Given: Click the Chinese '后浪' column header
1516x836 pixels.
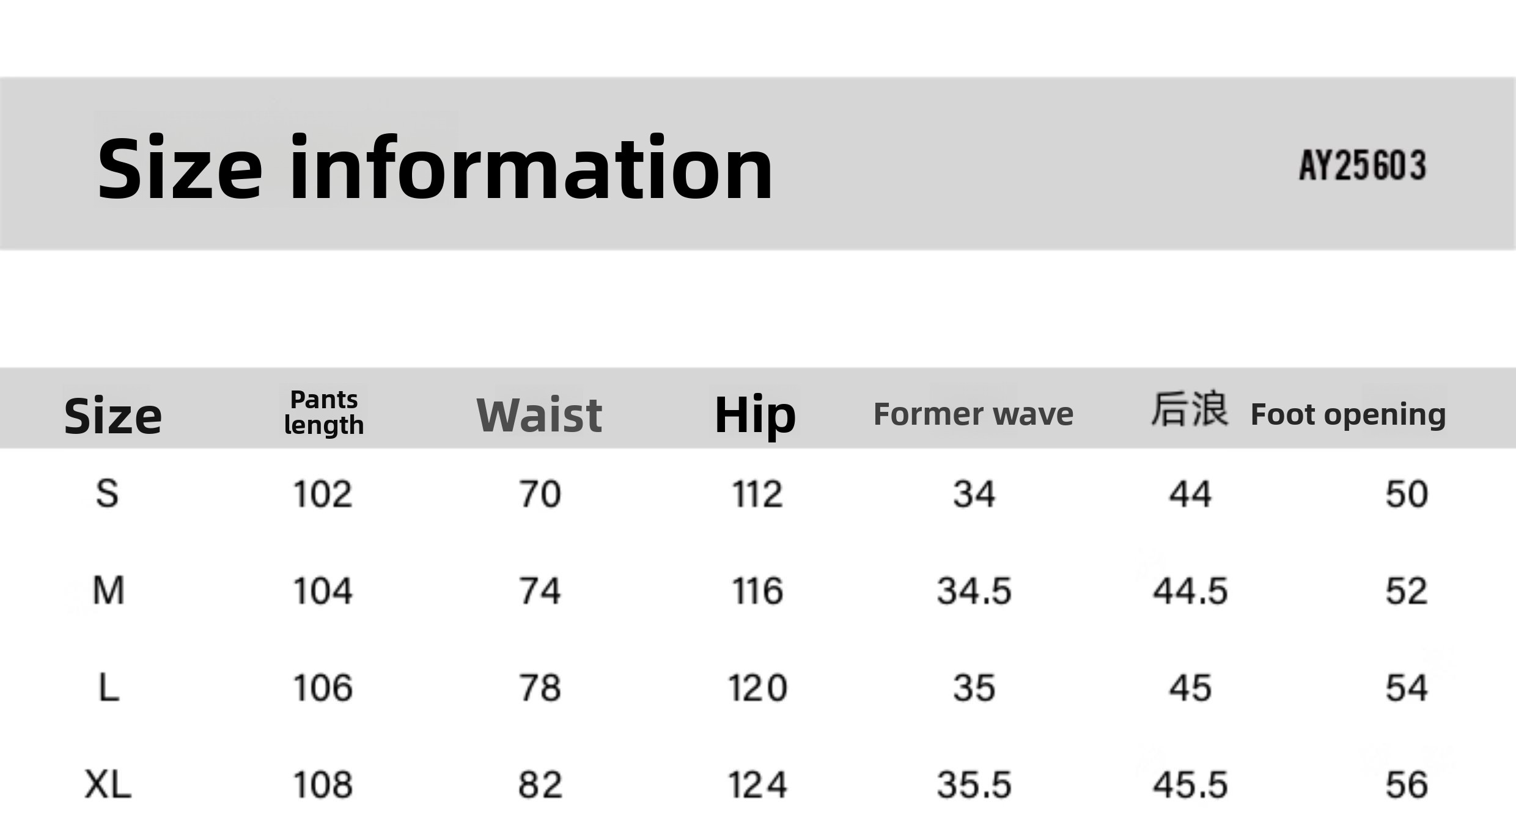Looking at the screenshot, I should pyautogui.click(x=1189, y=409).
